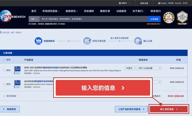This screenshot has width=192, height=116.
Task: Switch language to Deutsch
Action: click(178, 3)
